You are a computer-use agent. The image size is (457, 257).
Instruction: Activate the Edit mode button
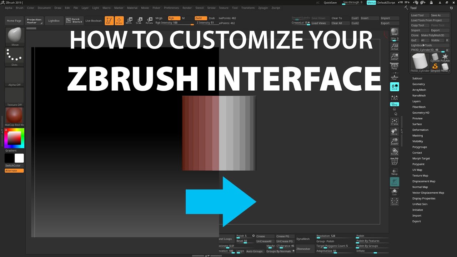point(109,21)
